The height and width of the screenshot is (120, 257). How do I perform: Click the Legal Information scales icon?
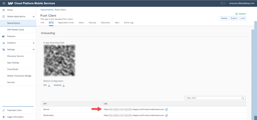4,117
